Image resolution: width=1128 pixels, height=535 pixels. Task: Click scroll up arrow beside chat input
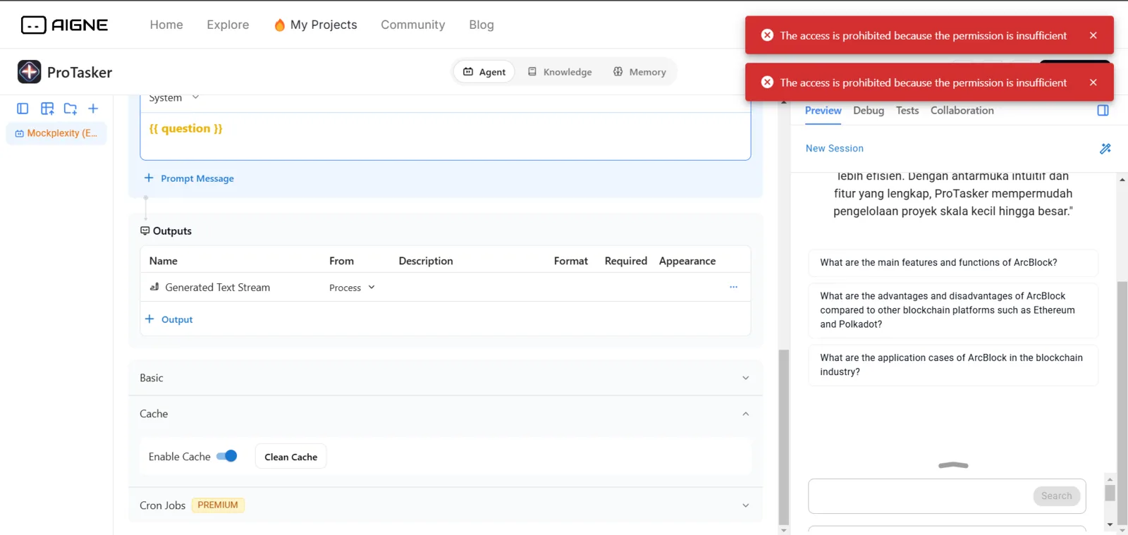click(x=1110, y=479)
